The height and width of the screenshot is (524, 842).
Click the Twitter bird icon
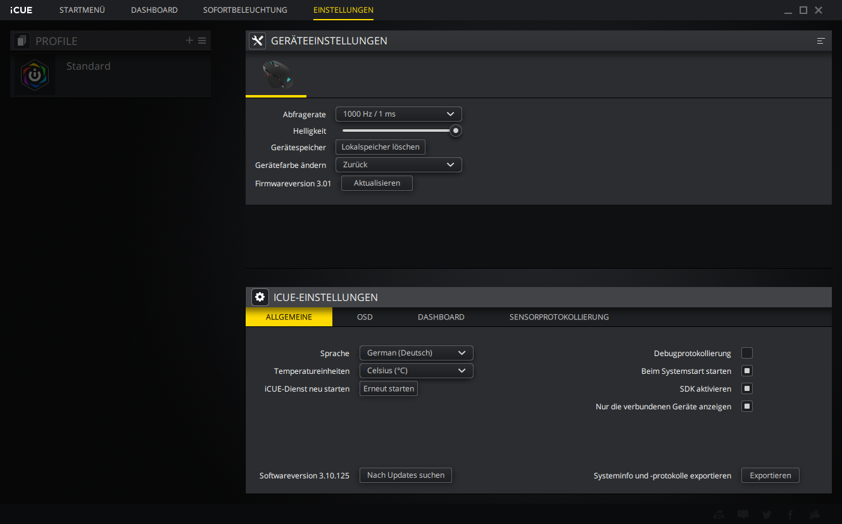(767, 514)
